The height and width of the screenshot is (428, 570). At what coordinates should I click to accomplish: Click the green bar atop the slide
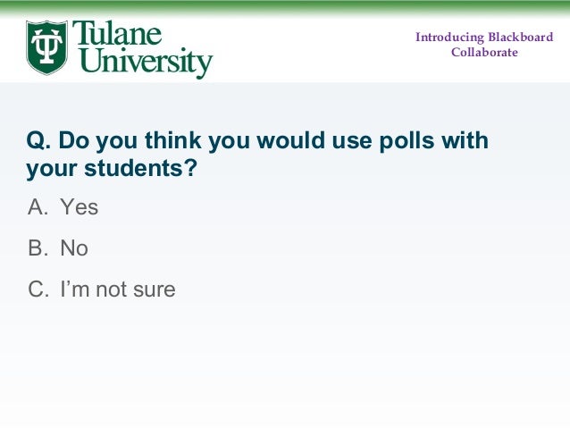point(285,6)
